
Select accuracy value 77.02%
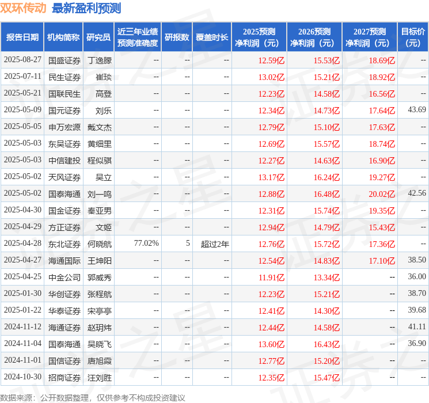click(x=146, y=243)
